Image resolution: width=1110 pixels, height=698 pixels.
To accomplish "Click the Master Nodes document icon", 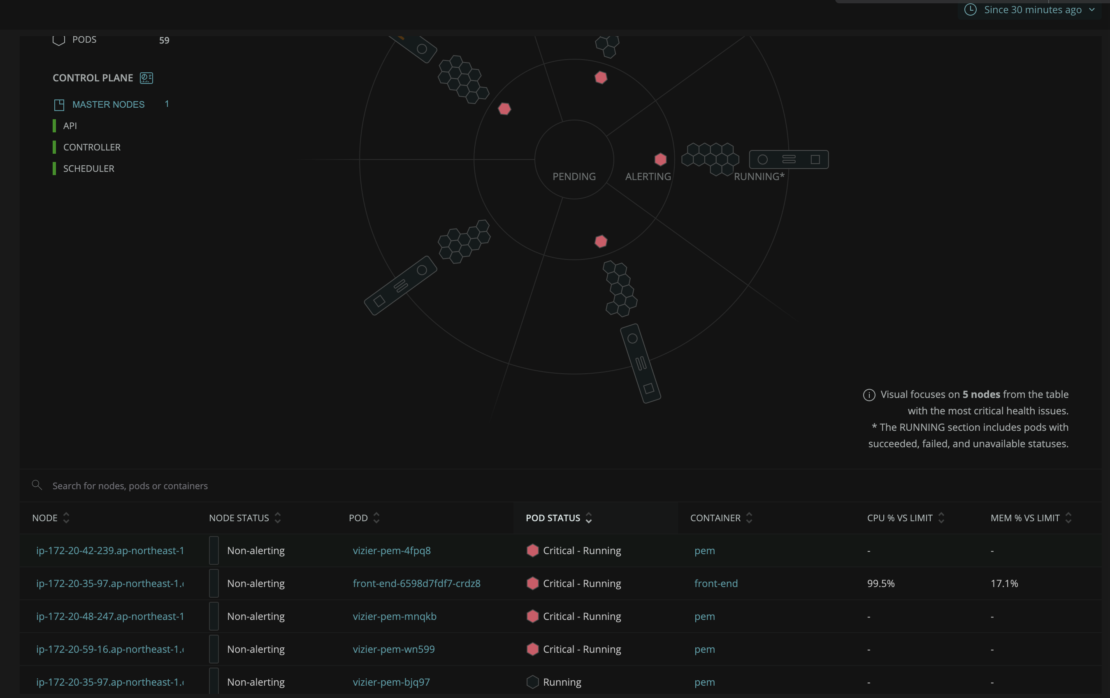I will pos(59,104).
